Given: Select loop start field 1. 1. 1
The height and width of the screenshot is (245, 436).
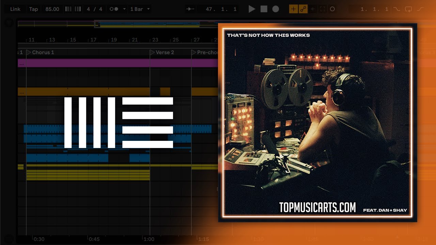Looking at the screenshot, I should pos(374,9).
